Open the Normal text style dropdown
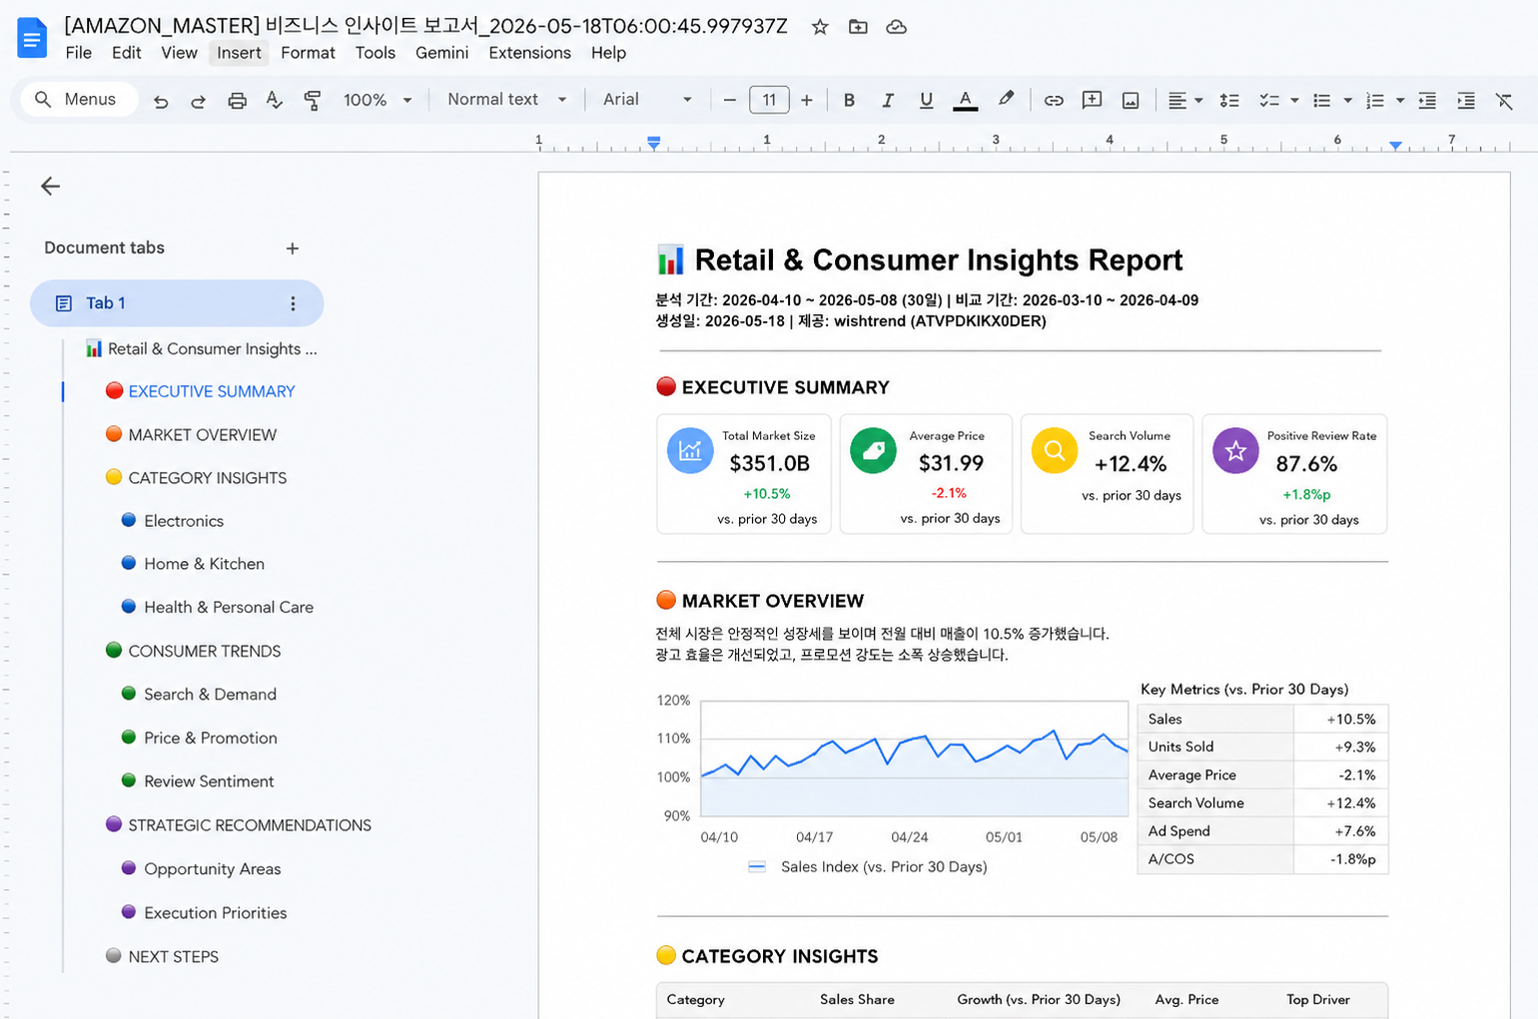The height and width of the screenshot is (1019, 1538). (506, 100)
